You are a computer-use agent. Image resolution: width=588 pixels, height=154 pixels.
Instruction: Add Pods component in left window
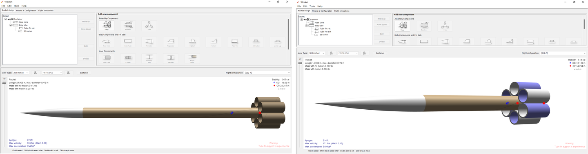pos(149,26)
